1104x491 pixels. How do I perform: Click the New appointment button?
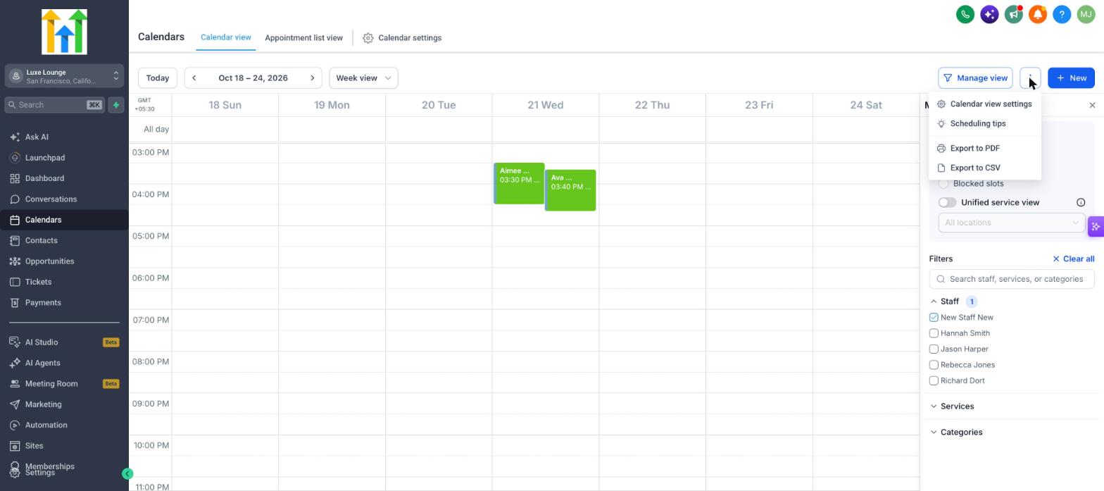point(1071,78)
